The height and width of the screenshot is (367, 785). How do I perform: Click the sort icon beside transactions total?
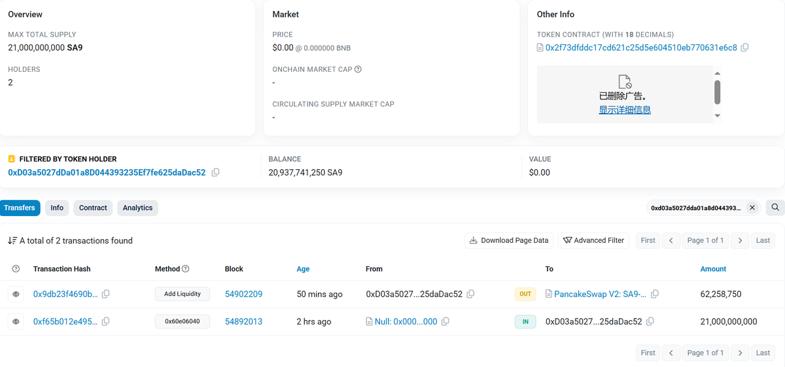pyautogui.click(x=12, y=240)
